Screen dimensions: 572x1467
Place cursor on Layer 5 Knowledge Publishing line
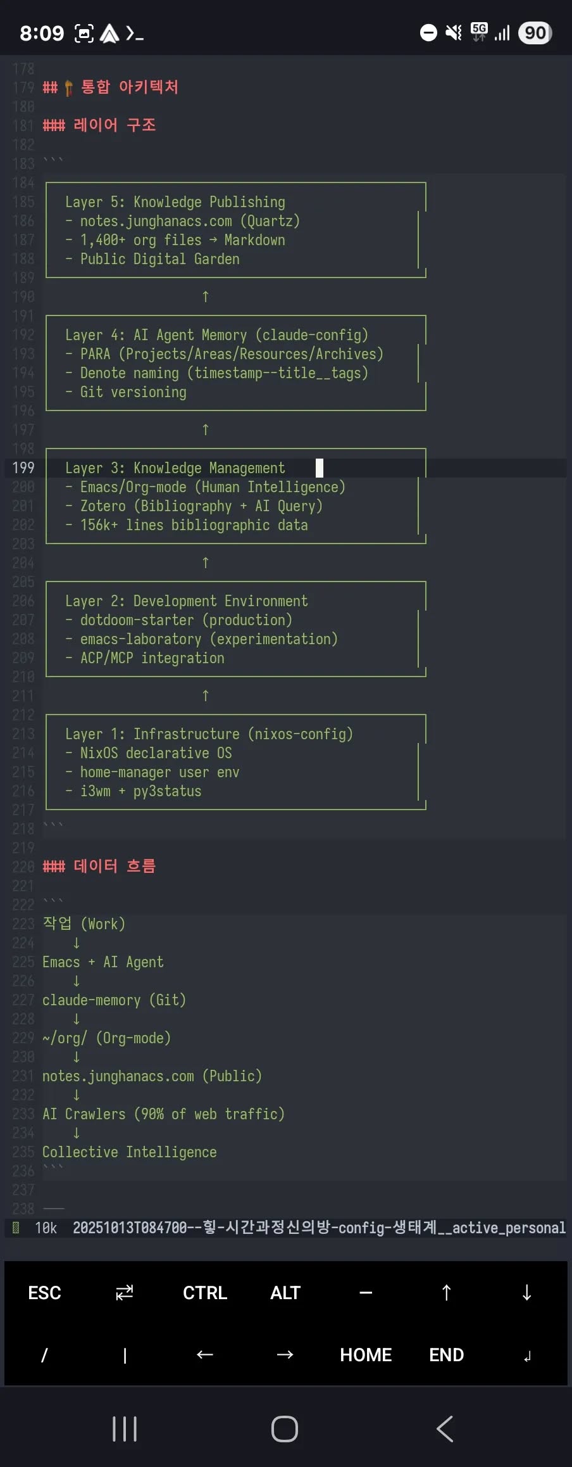(175, 202)
